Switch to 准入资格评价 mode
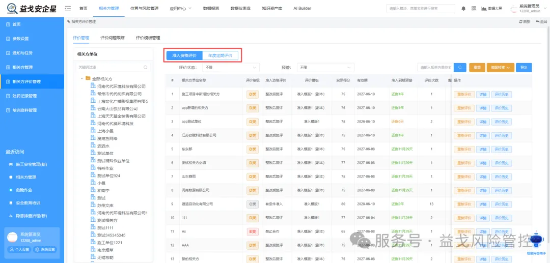Image resolution: width=550 pixels, height=263 pixels. tap(184, 55)
